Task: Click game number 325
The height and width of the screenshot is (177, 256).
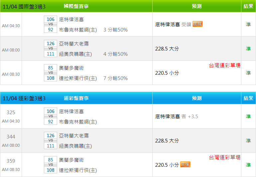Action: click(x=11, y=112)
